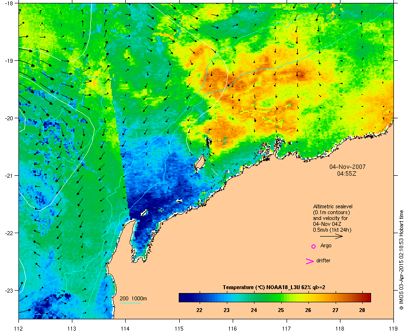Click the latitude axis label -19
Image resolution: width=408 pixels, height=331 pixels.
pos(9,60)
